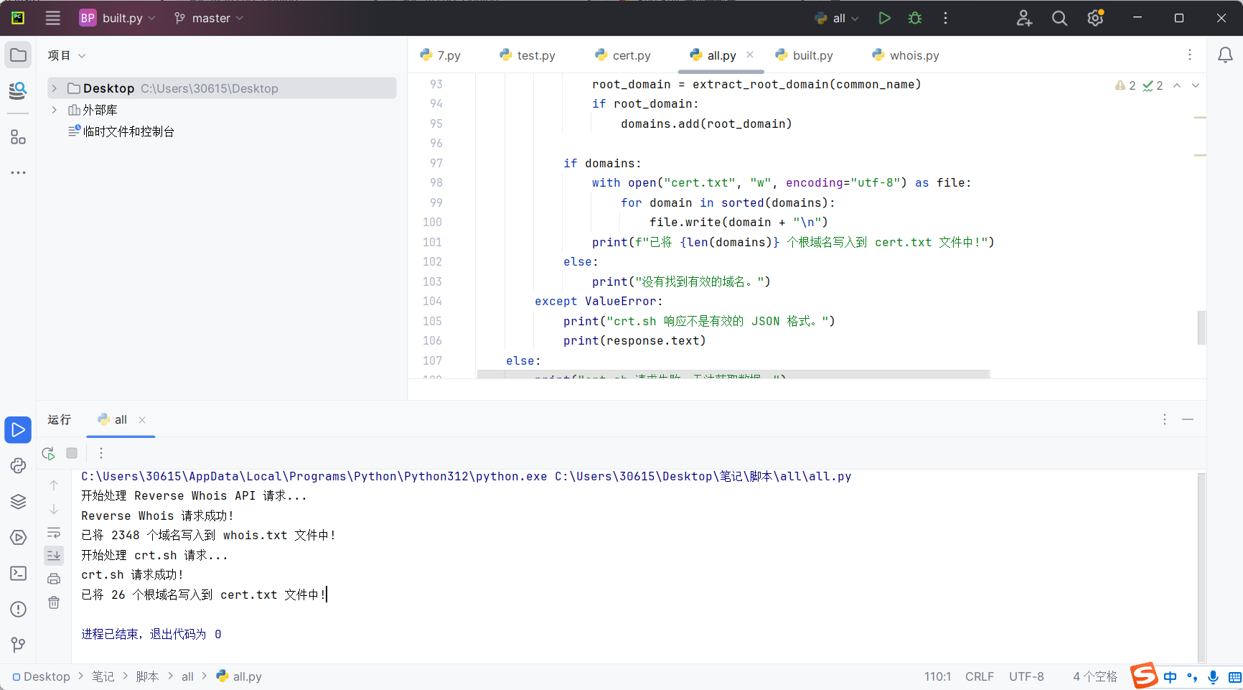Click Sogou input method icon
Image resolution: width=1243 pixels, height=690 pixels.
[1145, 676]
